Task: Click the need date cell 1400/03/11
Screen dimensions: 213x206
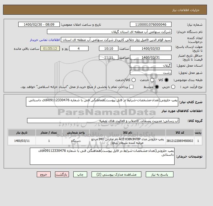Action: click(x=22, y=141)
